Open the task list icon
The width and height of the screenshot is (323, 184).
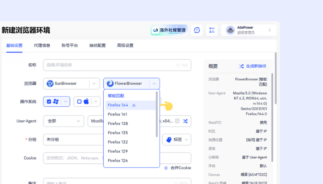[212, 30]
